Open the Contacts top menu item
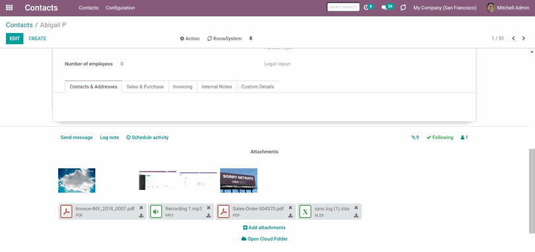Image resolution: width=535 pixels, height=252 pixels. (89, 7)
